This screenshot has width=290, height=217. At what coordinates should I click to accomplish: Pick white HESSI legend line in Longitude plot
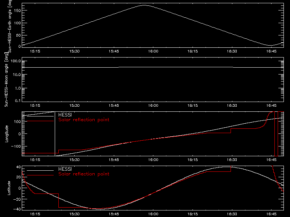40,116
